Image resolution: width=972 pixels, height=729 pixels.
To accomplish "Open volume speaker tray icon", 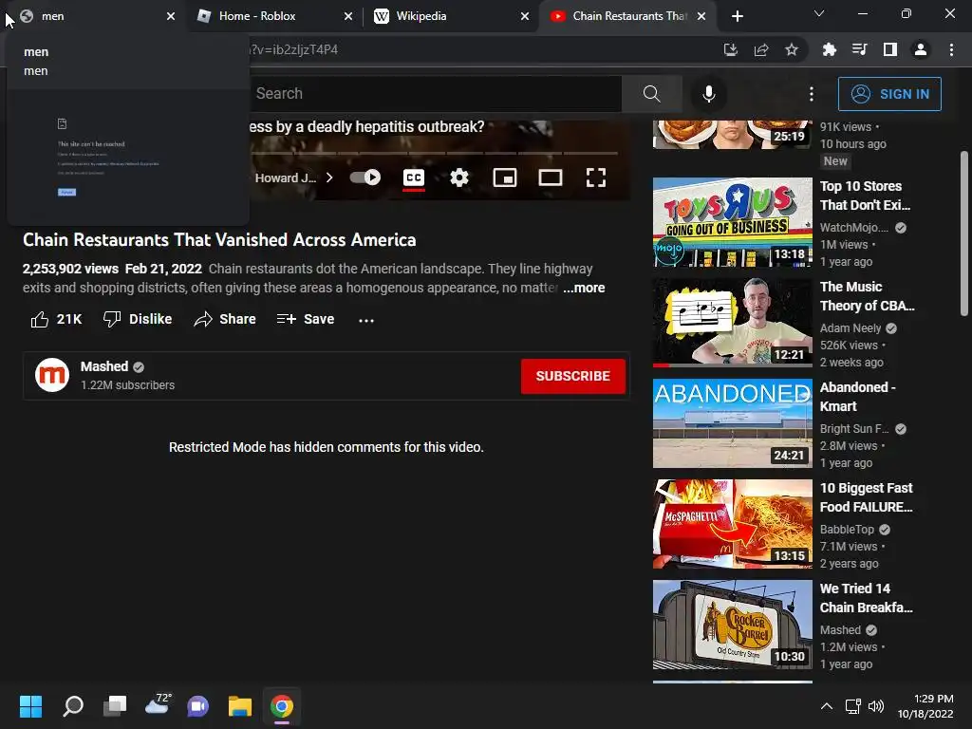I will (x=876, y=706).
